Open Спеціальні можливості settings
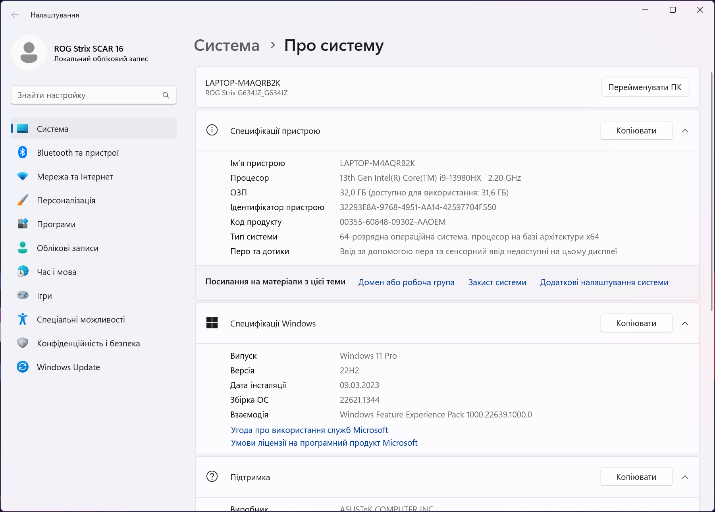 point(94,319)
